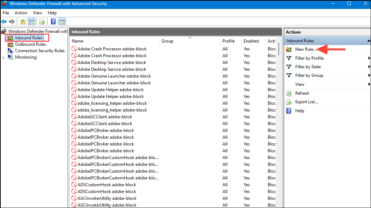Click the Export List toolbar icon
Screen dimensions: 371x208
pyautogui.click(x=42, y=22)
